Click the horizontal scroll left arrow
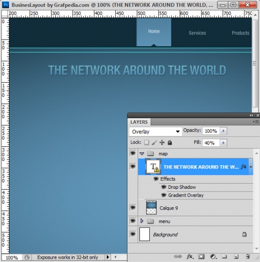The image size is (260, 262). (x=115, y=257)
